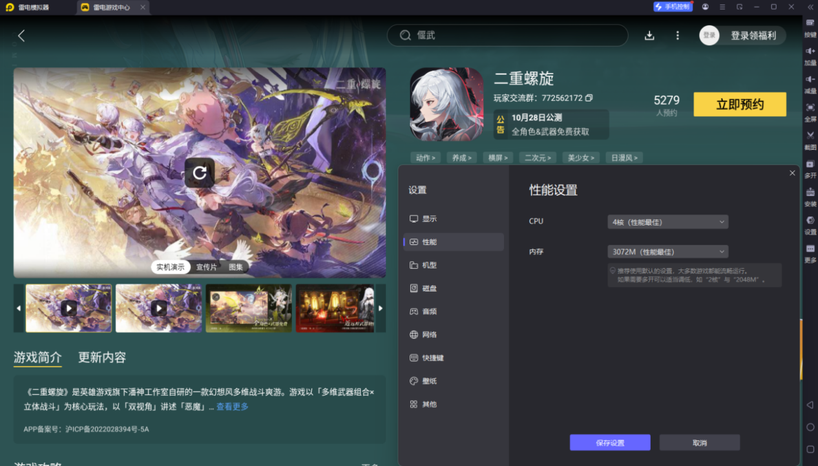Click the 手机控制 phone control button
Image resolution: width=818 pixels, height=466 pixels.
[x=673, y=7]
